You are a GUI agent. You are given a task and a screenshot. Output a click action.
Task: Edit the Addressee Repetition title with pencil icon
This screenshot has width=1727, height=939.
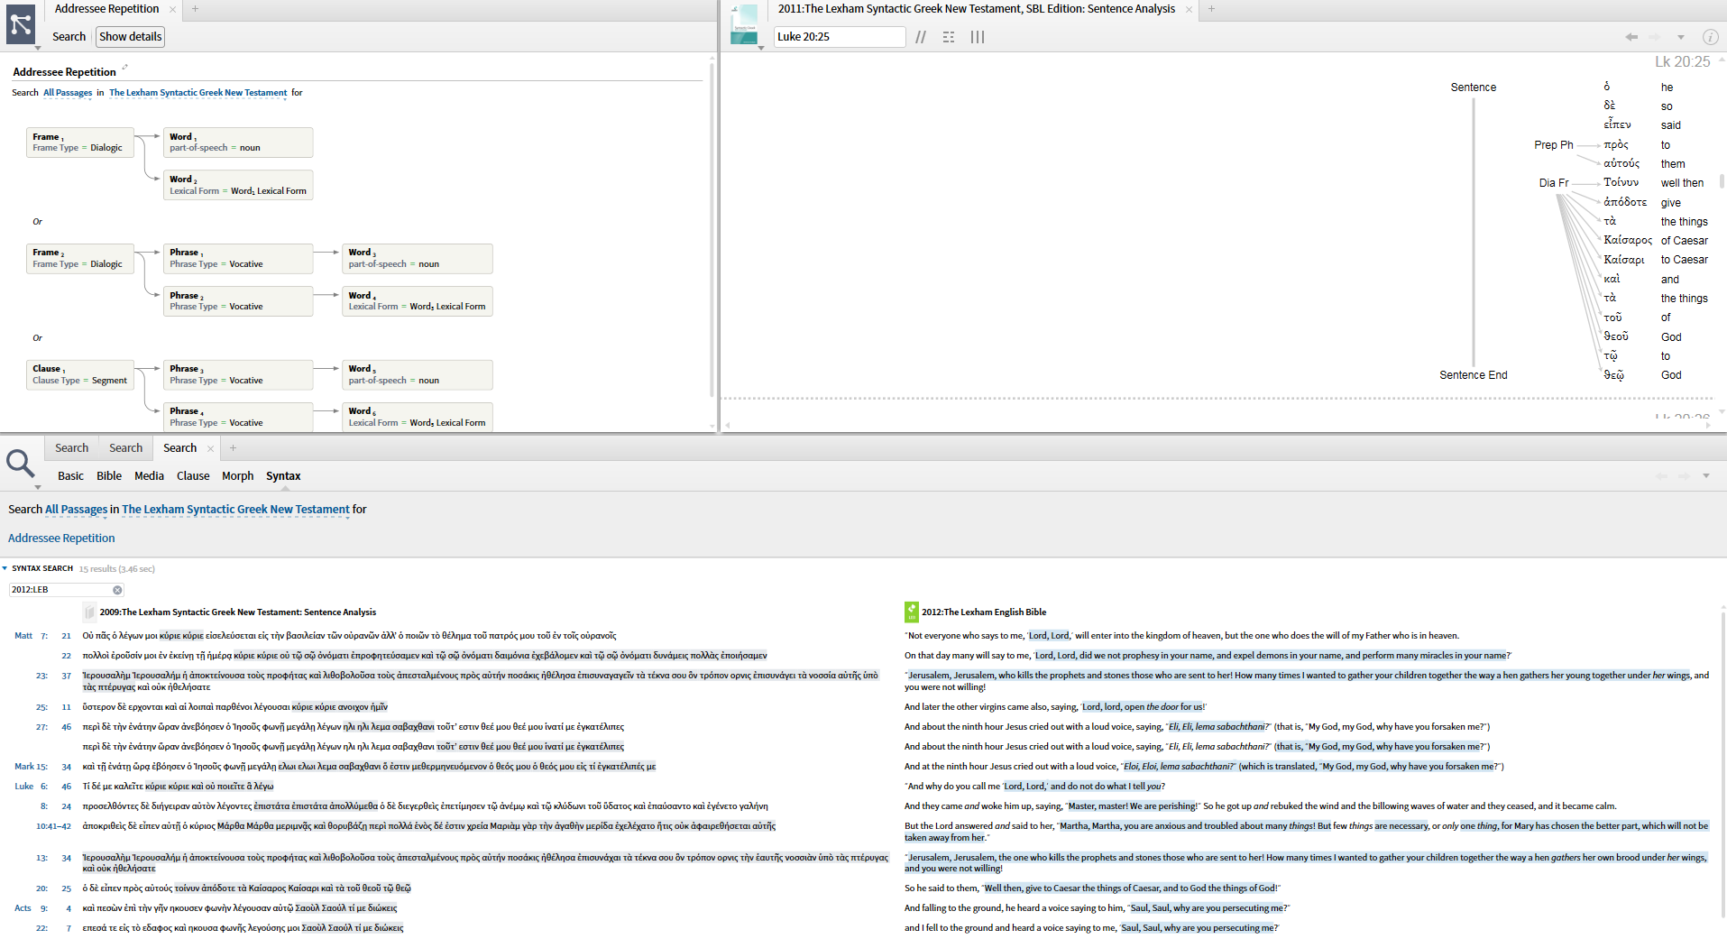125,68
